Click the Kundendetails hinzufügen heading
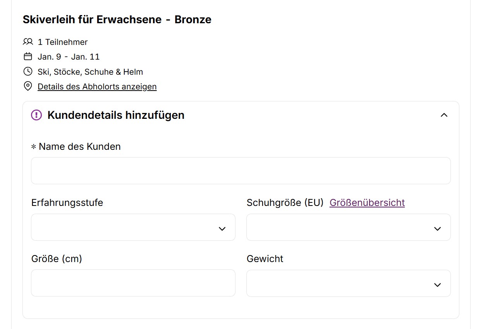Image resolution: width=483 pixels, height=329 pixels. coord(116,115)
